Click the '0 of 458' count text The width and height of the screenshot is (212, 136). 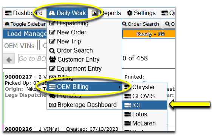(135, 59)
